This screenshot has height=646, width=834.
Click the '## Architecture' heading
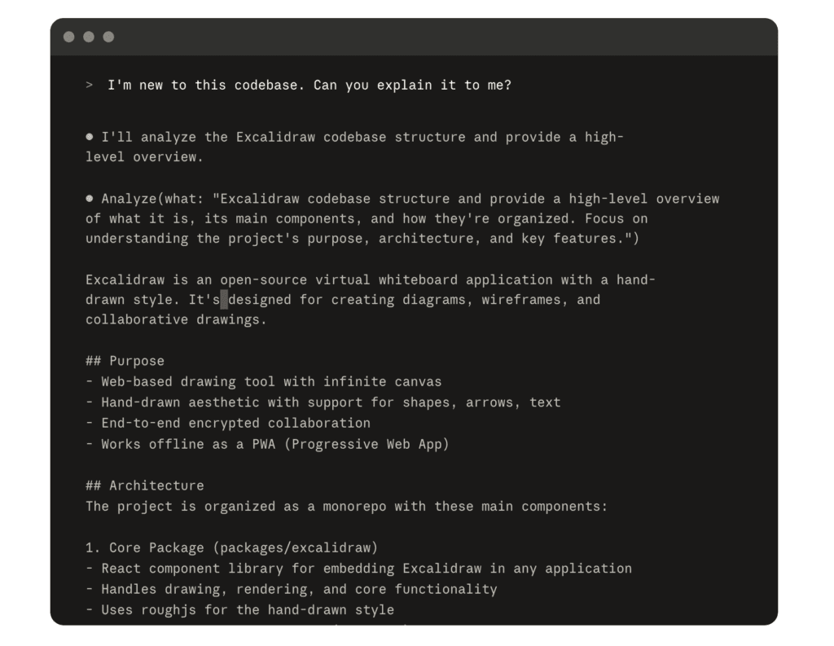point(144,486)
